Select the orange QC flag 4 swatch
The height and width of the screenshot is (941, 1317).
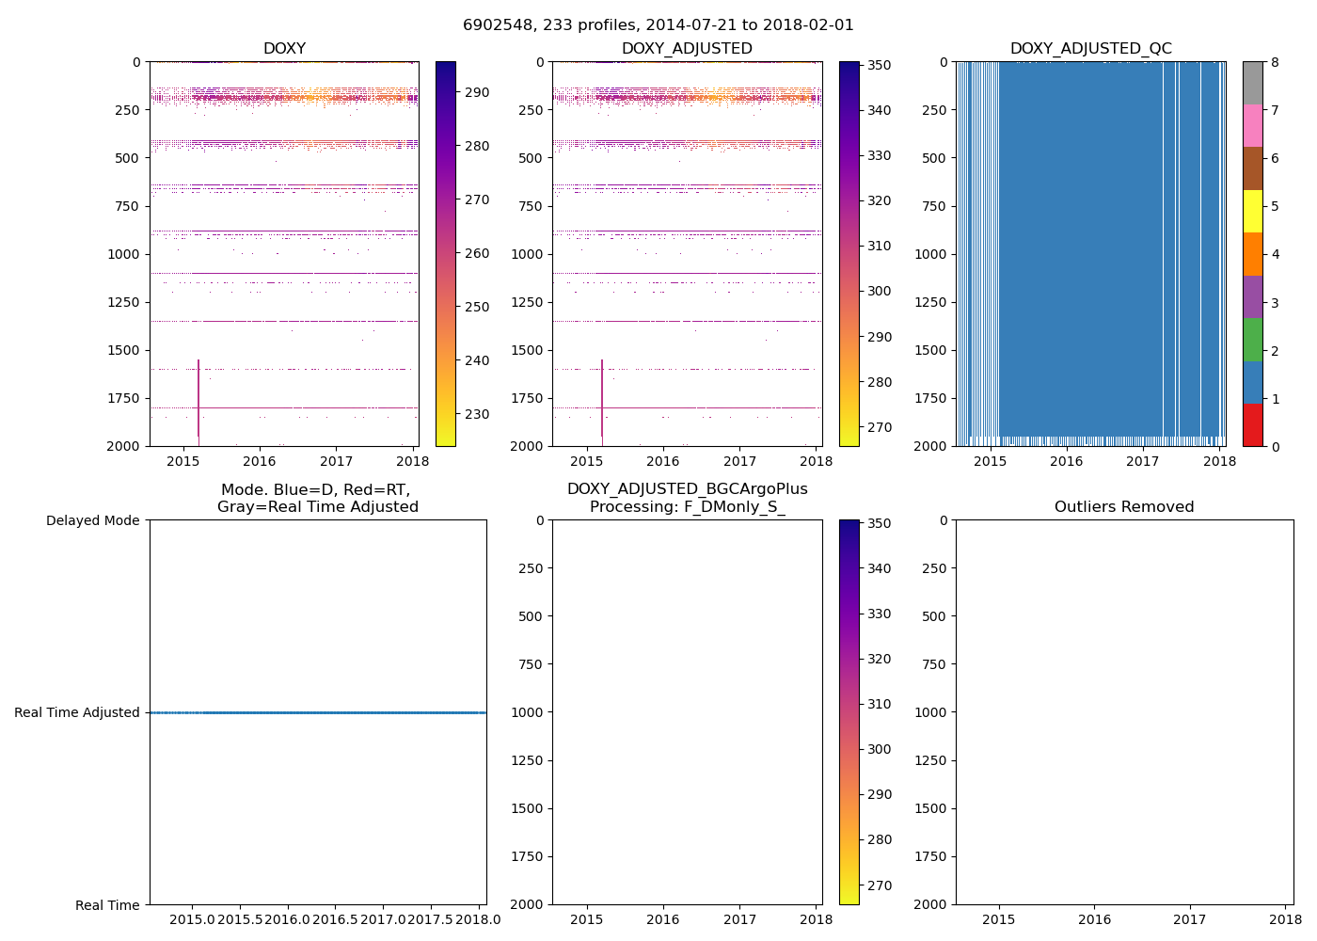click(1252, 254)
